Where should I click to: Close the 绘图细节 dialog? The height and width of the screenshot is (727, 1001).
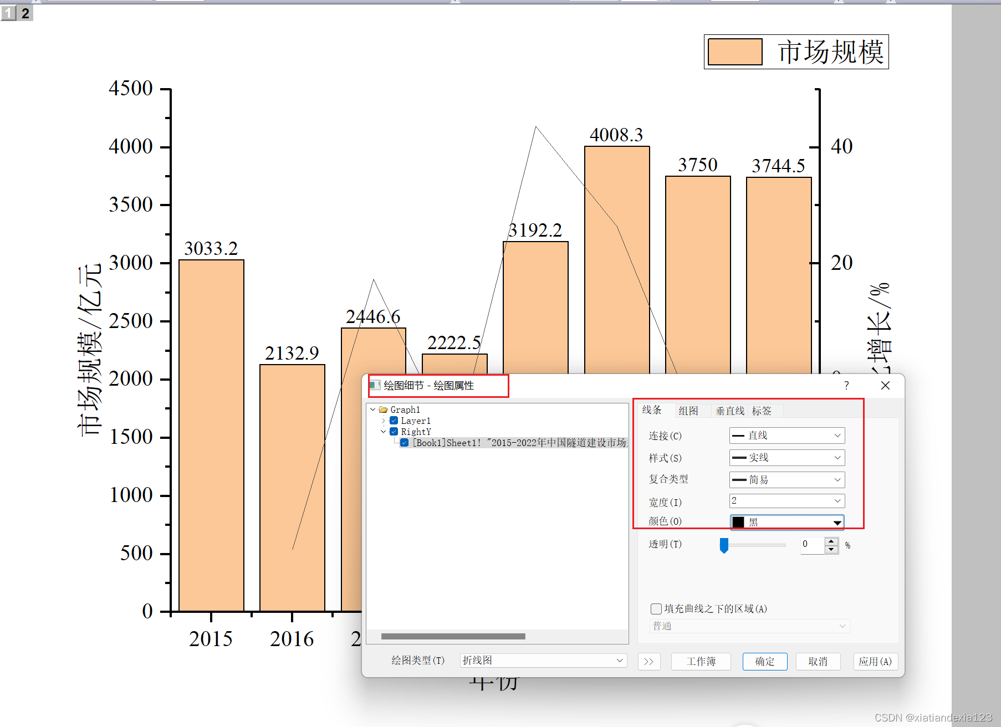click(x=885, y=386)
